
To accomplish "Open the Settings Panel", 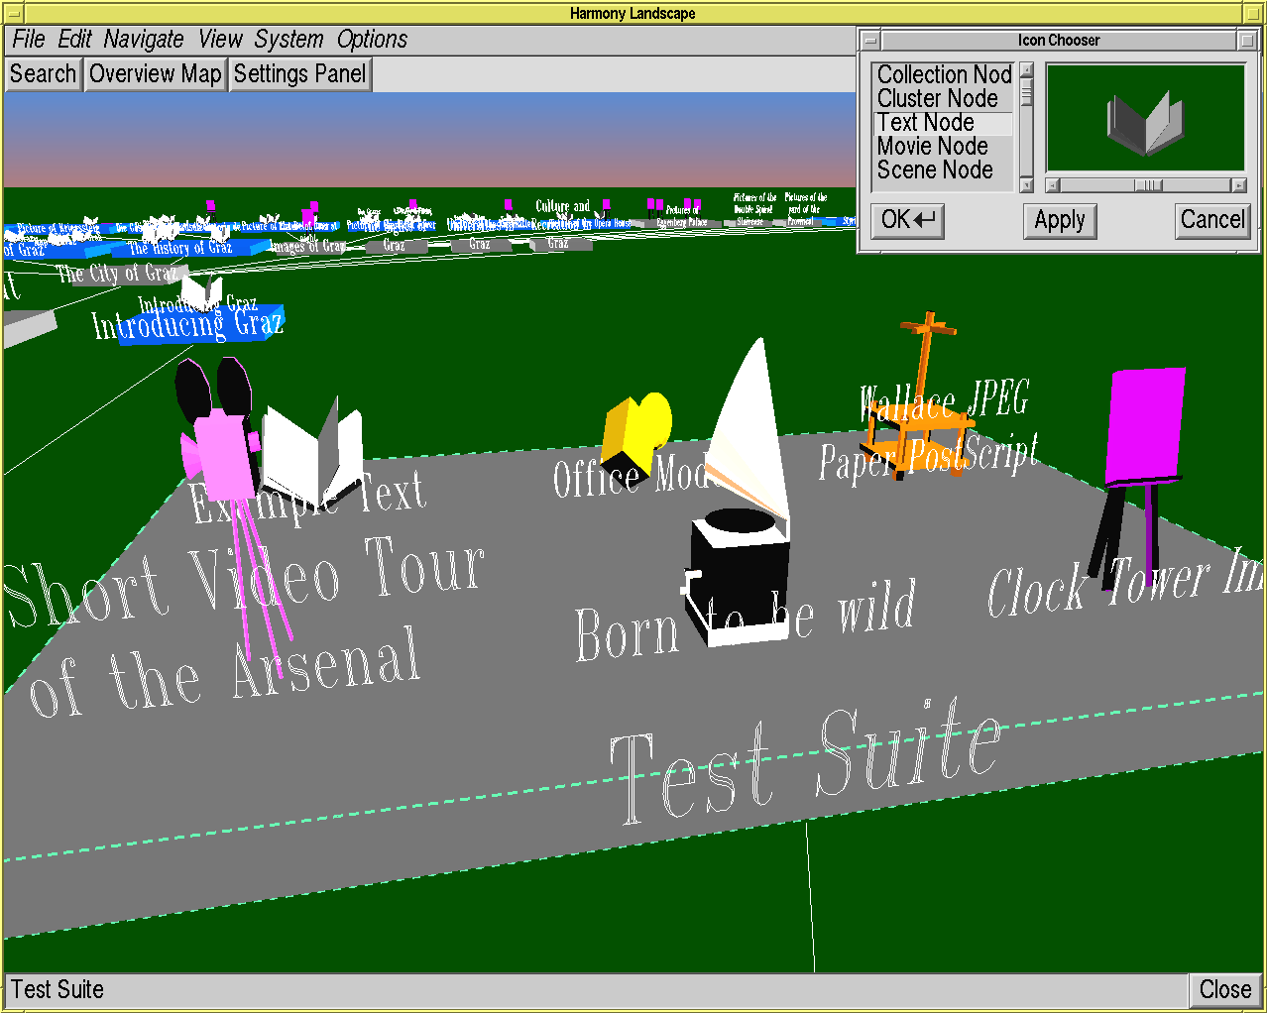I will click(300, 74).
